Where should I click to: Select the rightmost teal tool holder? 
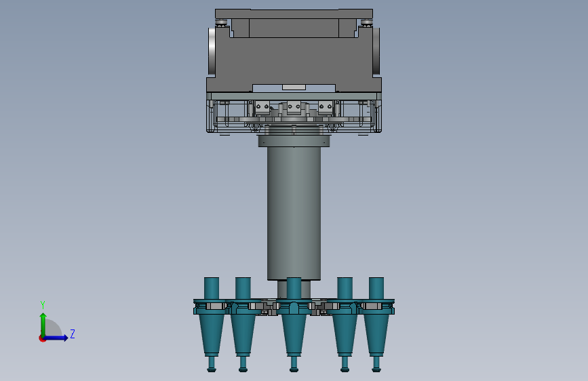pos(376,325)
